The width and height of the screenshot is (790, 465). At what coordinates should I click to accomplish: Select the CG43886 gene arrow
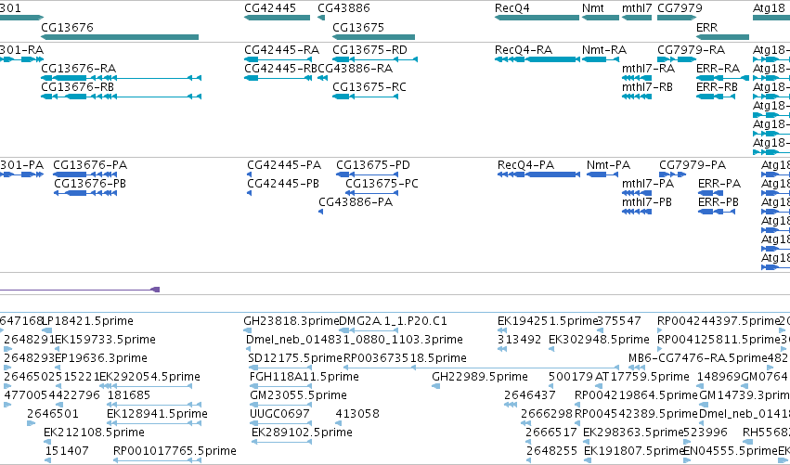click(x=321, y=19)
